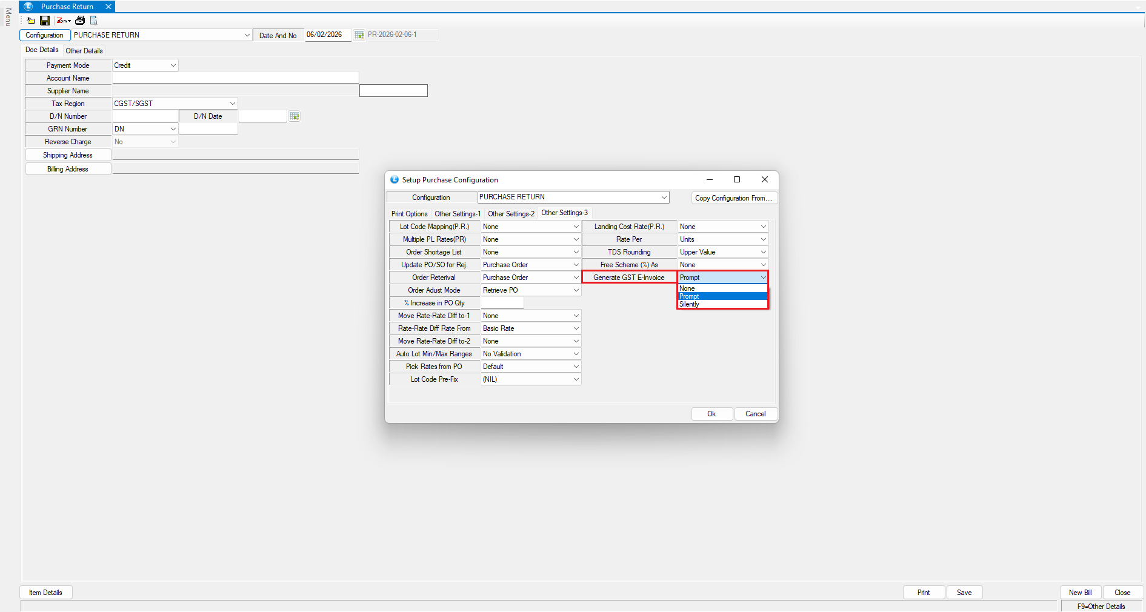Click the New document folder icon
1146x612 pixels.
tap(31, 21)
